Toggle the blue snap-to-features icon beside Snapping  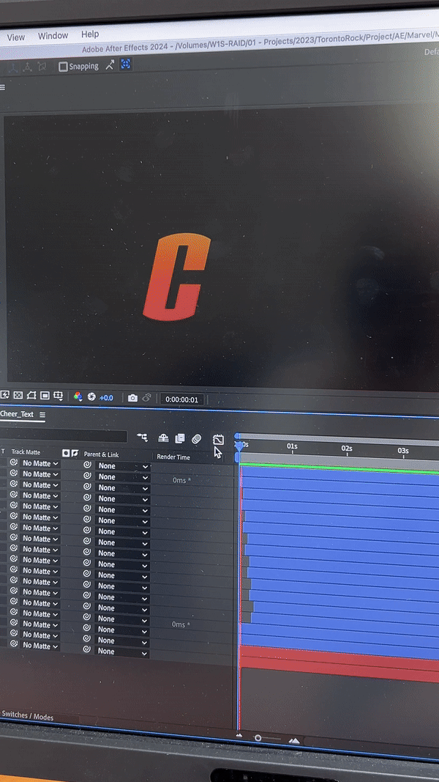125,64
